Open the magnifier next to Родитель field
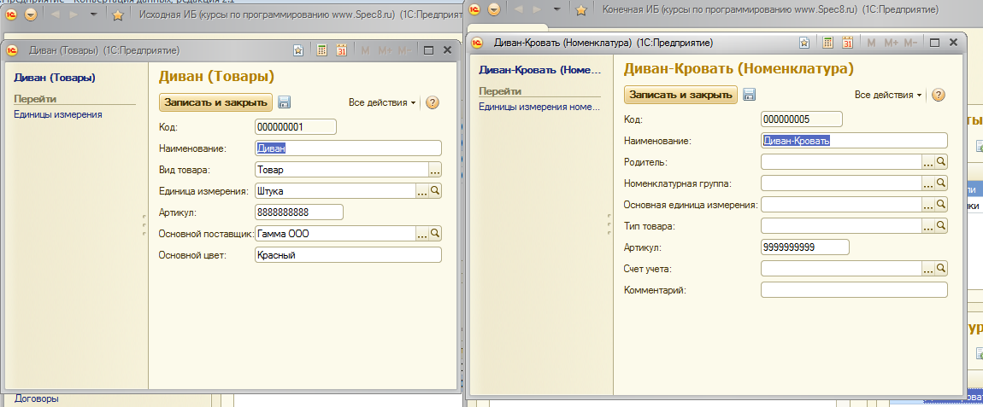 [x=940, y=161]
